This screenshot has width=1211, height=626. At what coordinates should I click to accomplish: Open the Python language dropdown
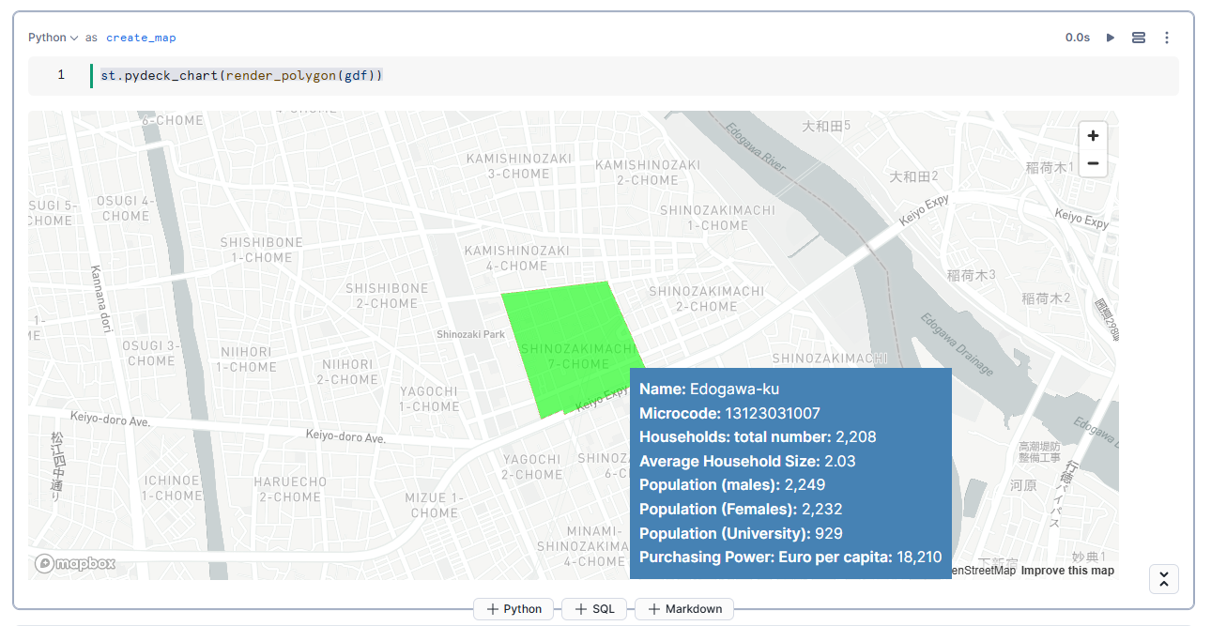[53, 38]
